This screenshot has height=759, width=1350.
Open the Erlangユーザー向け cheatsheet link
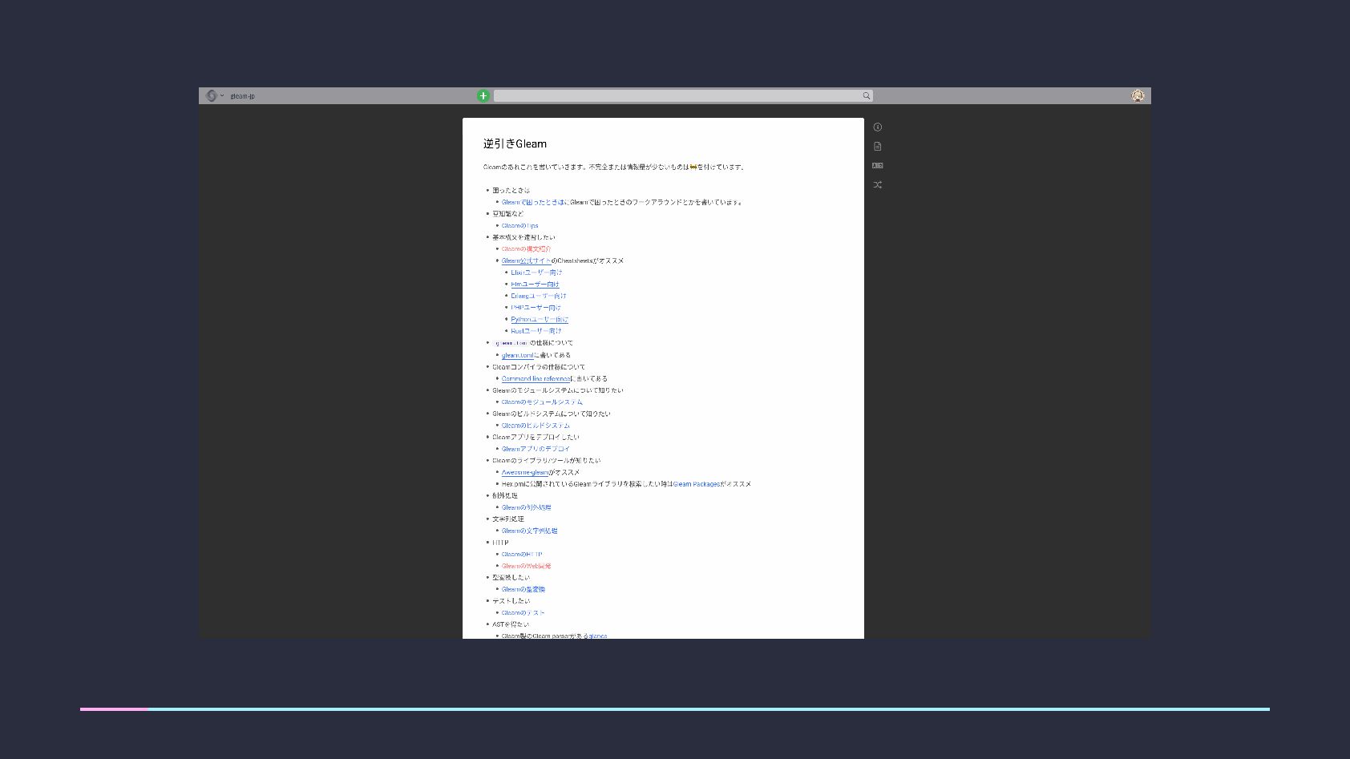539,296
